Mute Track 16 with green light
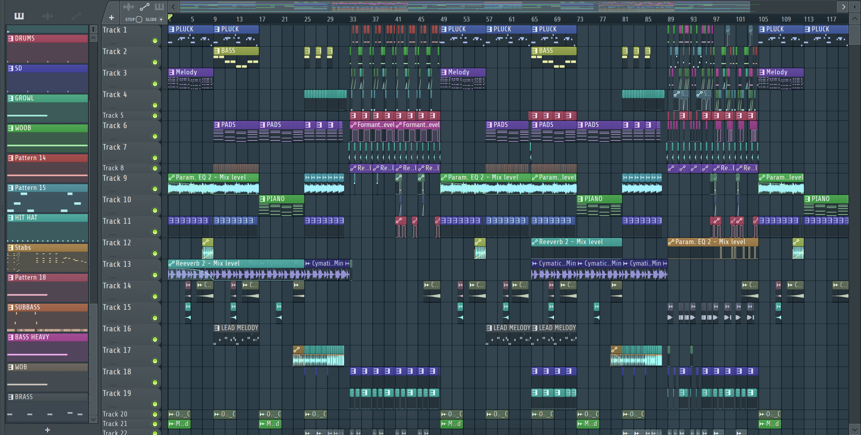The height and width of the screenshot is (435, 861). pos(155,339)
